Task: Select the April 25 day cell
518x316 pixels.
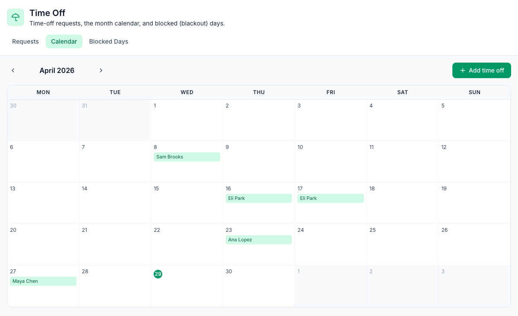Action: pos(403,245)
